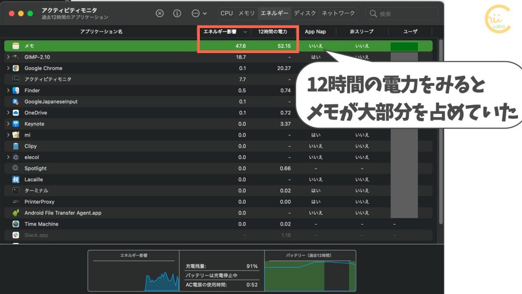Click the GIMP-2.10 app icon
Viewport: 522px width, 294px height.
pos(16,57)
